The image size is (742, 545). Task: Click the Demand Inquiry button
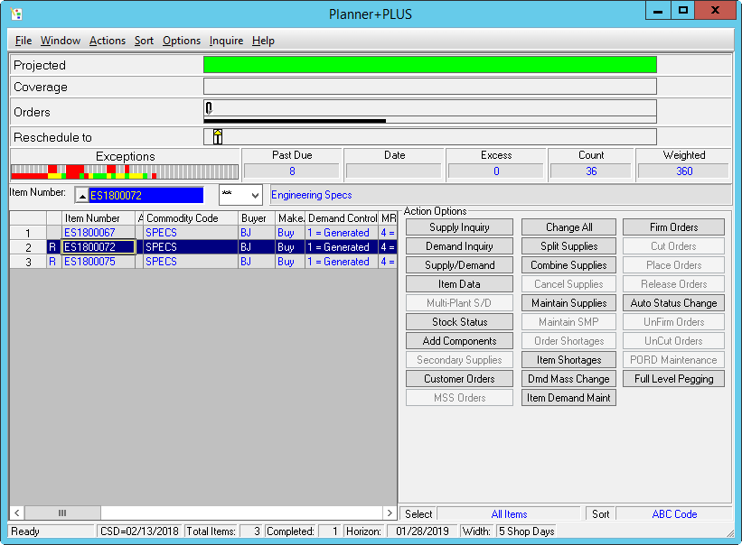(459, 246)
